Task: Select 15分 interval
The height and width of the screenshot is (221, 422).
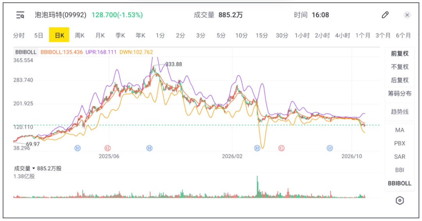Action: (261, 35)
